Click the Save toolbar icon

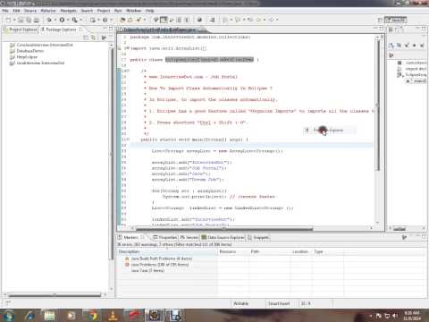pyautogui.click(x=21, y=20)
